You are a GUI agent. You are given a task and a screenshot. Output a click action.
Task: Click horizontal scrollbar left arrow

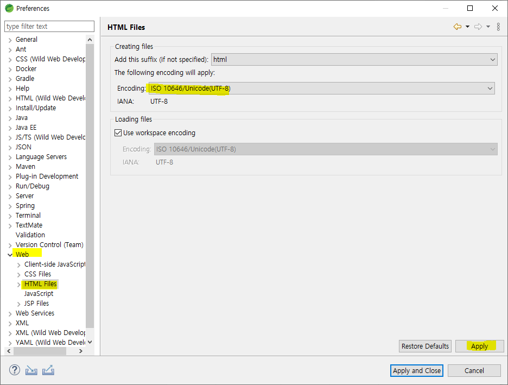pos(9,351)
